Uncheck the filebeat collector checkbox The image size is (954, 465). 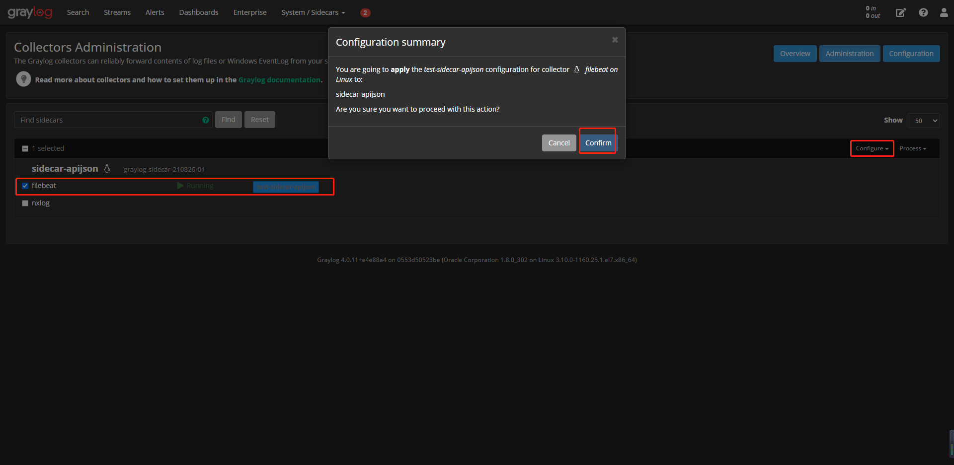click(x=25, y=185)
